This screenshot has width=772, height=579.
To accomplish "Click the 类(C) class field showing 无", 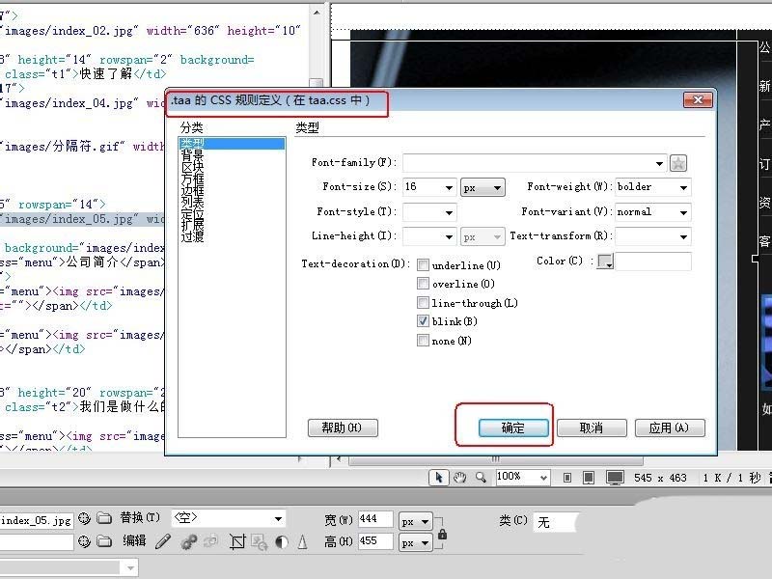I will click(x=553, y=522).
